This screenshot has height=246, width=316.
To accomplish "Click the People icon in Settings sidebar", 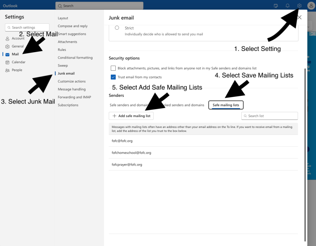I will point(7,70).
